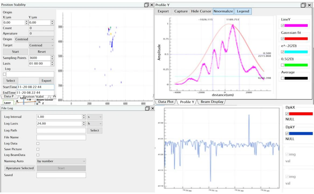314x194 pixels.
Task: Toggle the Hide Cursor button
Action: 201,11
